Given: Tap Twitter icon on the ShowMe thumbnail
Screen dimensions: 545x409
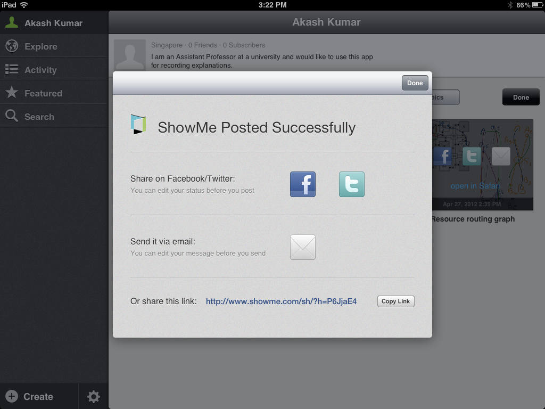Looking at the screenshot, I should (x=472, y=156).
